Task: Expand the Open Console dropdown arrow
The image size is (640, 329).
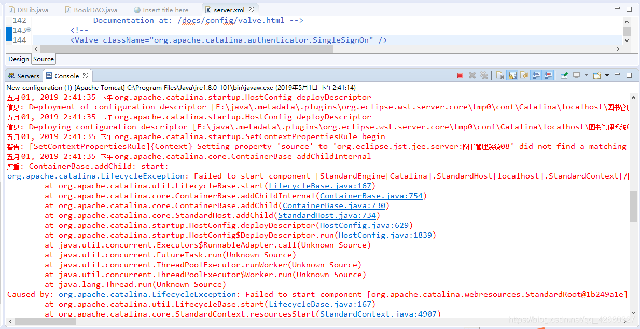Action: 606,76
